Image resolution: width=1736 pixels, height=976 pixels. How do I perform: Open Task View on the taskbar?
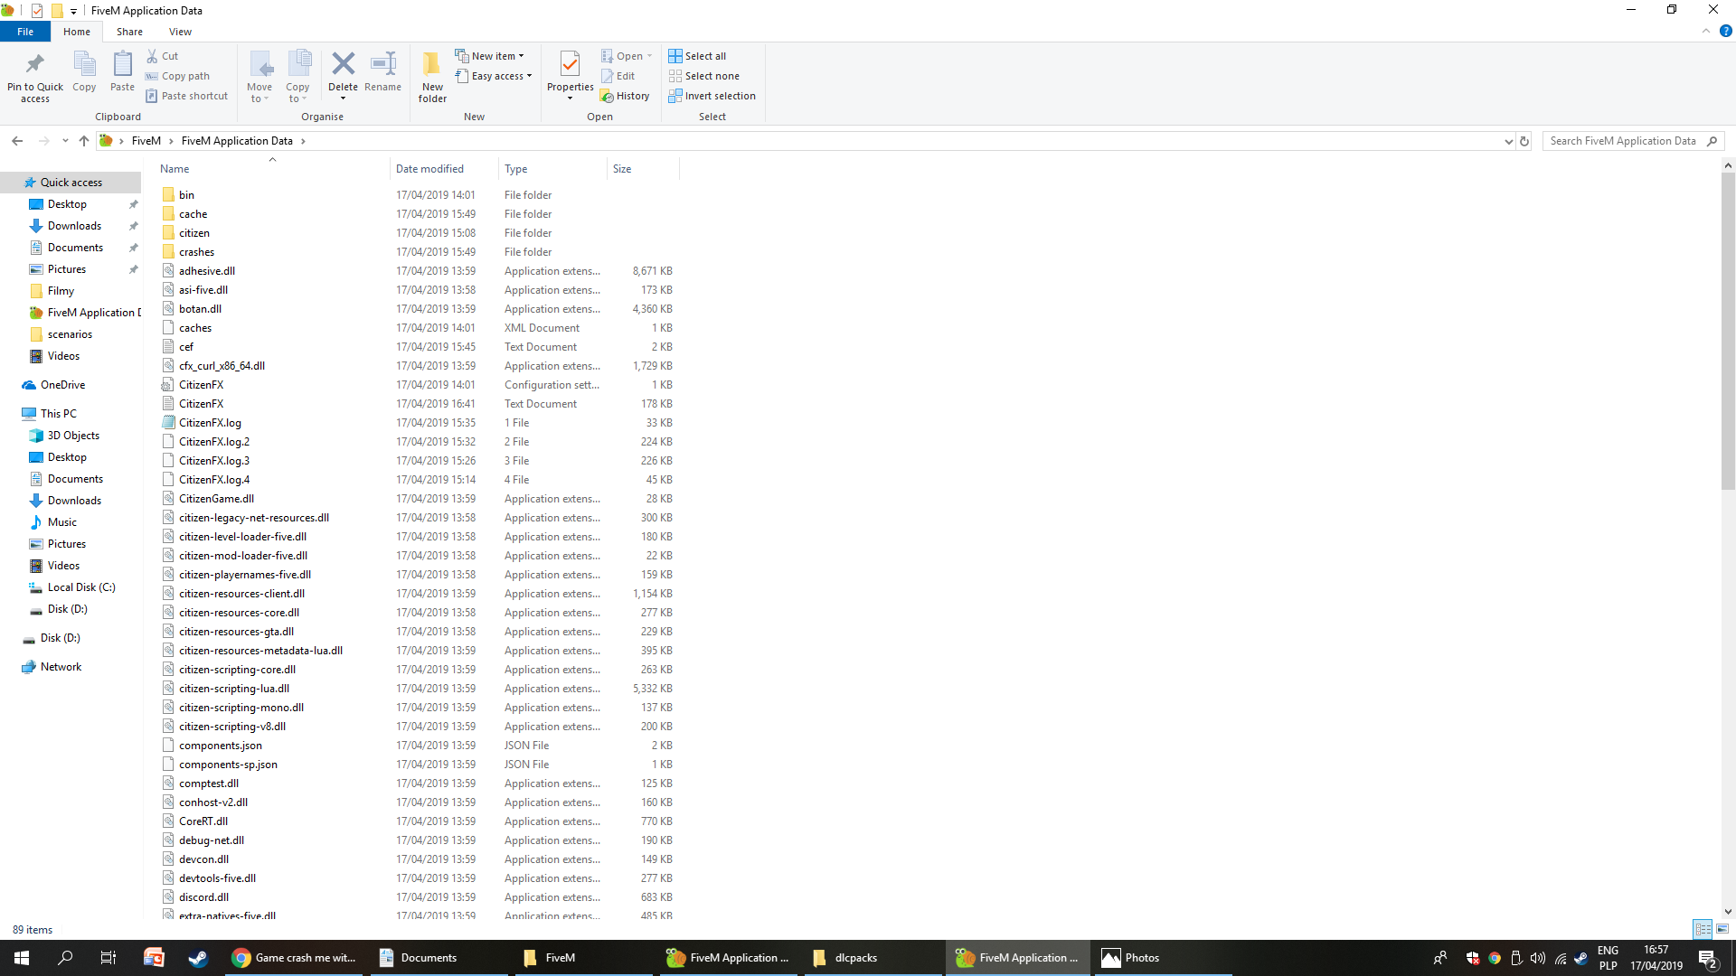click(x=108, y=958)
